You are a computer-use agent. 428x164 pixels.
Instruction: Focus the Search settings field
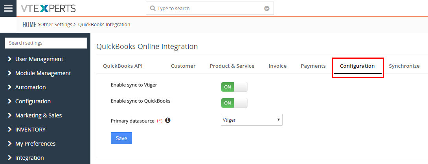pos(46,43)
